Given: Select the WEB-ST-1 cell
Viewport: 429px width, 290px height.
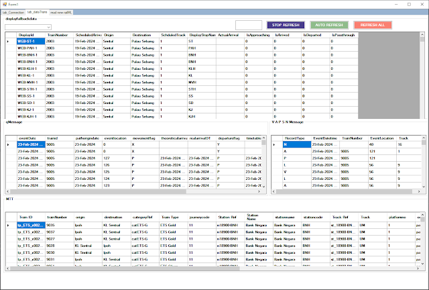Looking at the screenshot, I should click(31, 41).
